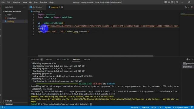Toggle primary sidebar layout icon
Screen dimensions: 194x109
tap(166, 2)
